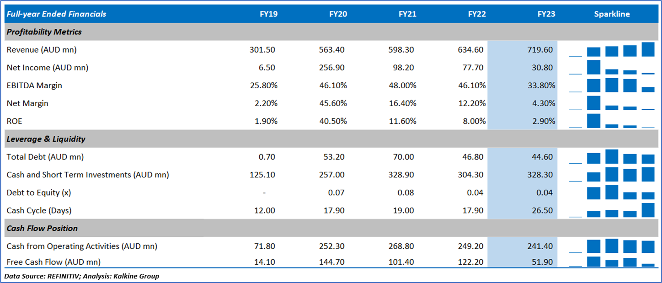Click the Data Source REFINITIV footnote
662x283 pixels.
click(82, 276)
